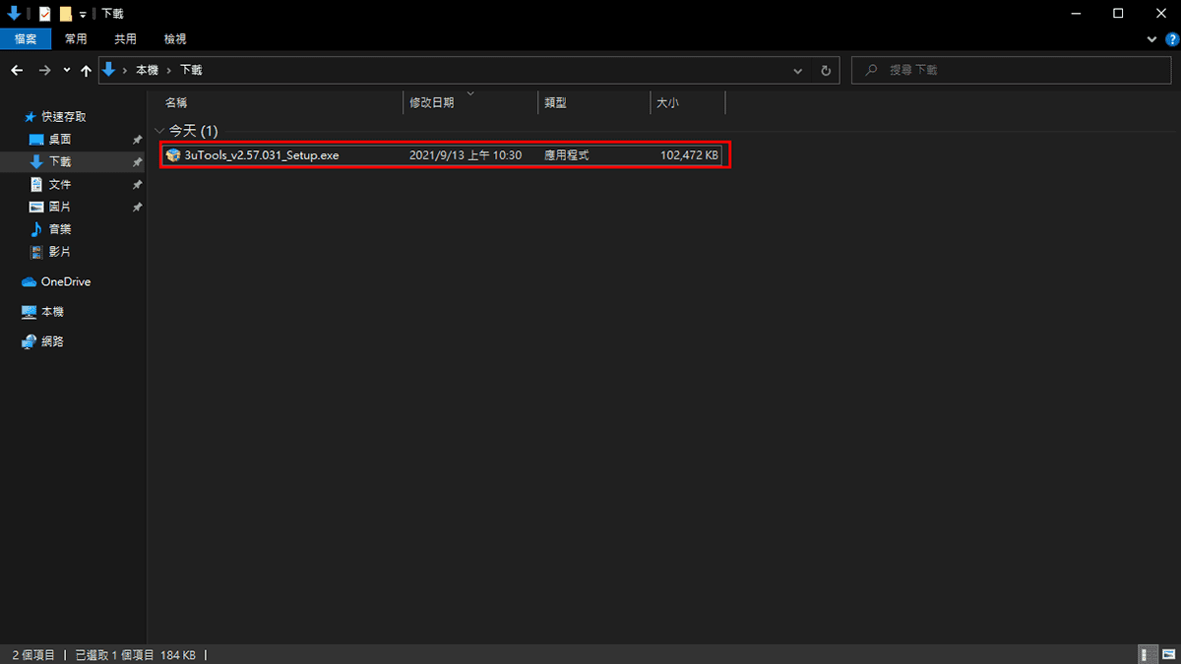Switch to details view icon in status bar
The height and width of the screenshot is (664, 1181).
[1148, 654]
